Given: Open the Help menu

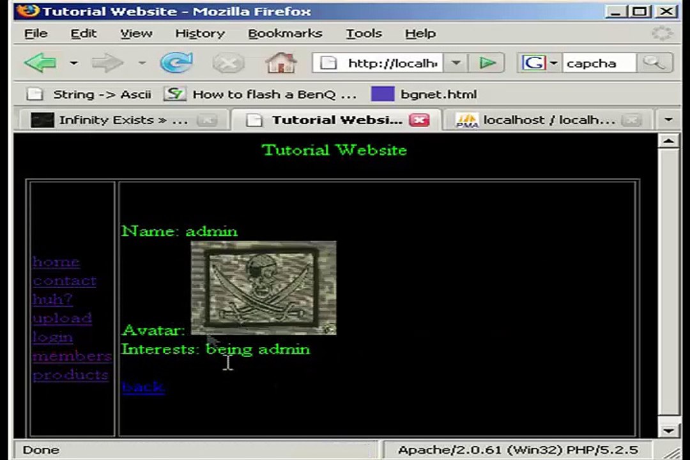Looking at the screenshot, I should tap(420, 33).
